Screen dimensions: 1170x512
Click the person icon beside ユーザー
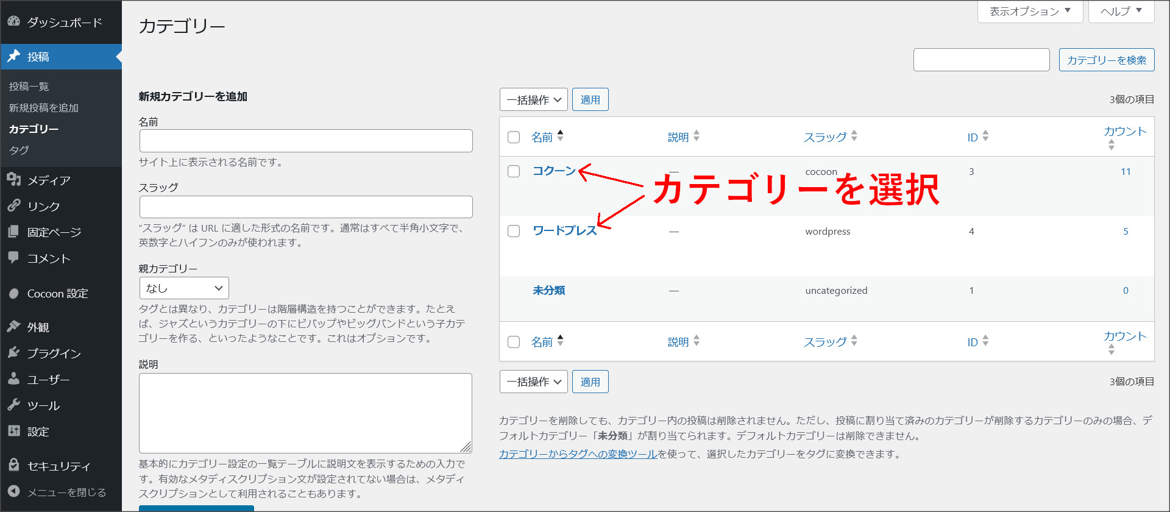tap(14, 379)
